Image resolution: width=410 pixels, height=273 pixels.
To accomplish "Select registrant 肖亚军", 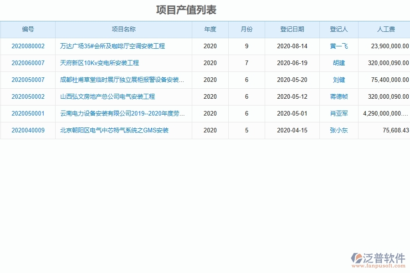I will point(338,113).
